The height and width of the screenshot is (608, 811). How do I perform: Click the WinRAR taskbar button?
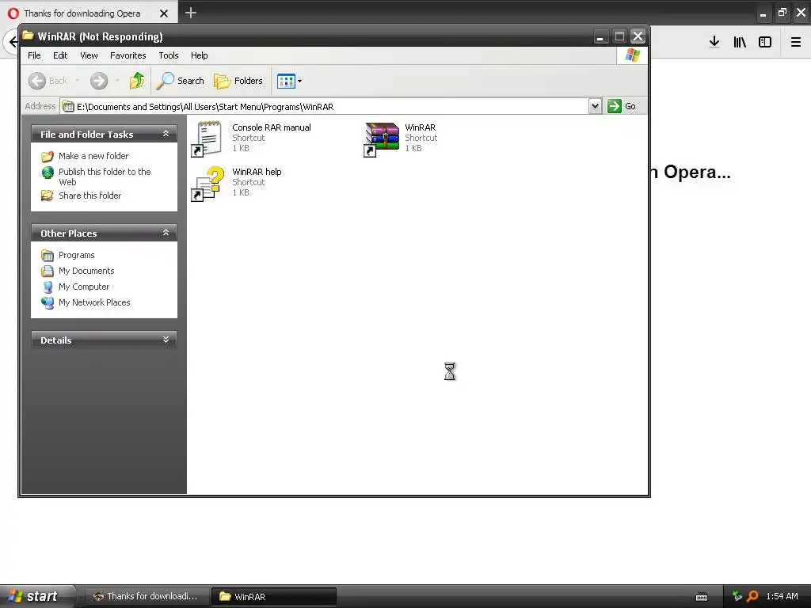[x=273, y=596]
